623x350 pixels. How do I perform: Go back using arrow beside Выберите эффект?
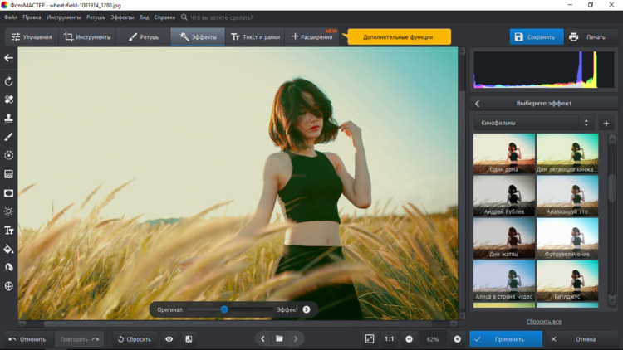478,104
